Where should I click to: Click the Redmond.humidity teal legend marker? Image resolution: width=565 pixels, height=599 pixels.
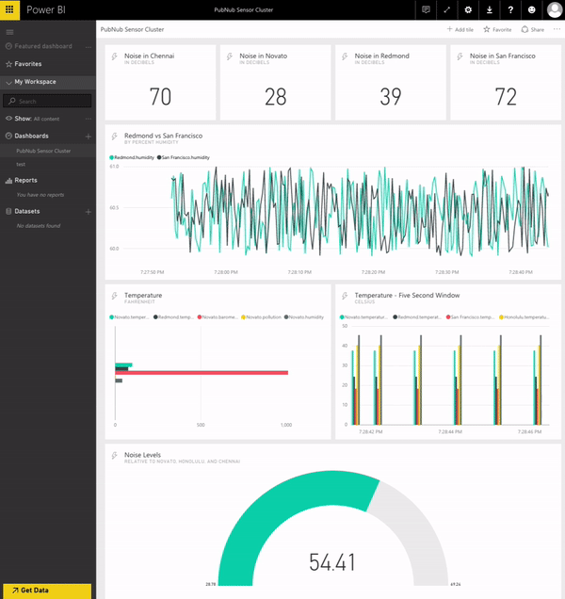click(x=112, y=157)
